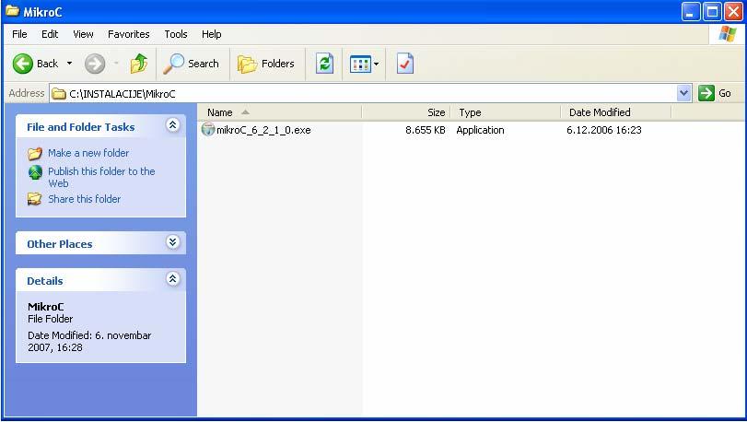Screen dimensions: 747x422
Task: Click Share this folder link
Action: click(85, 199)
